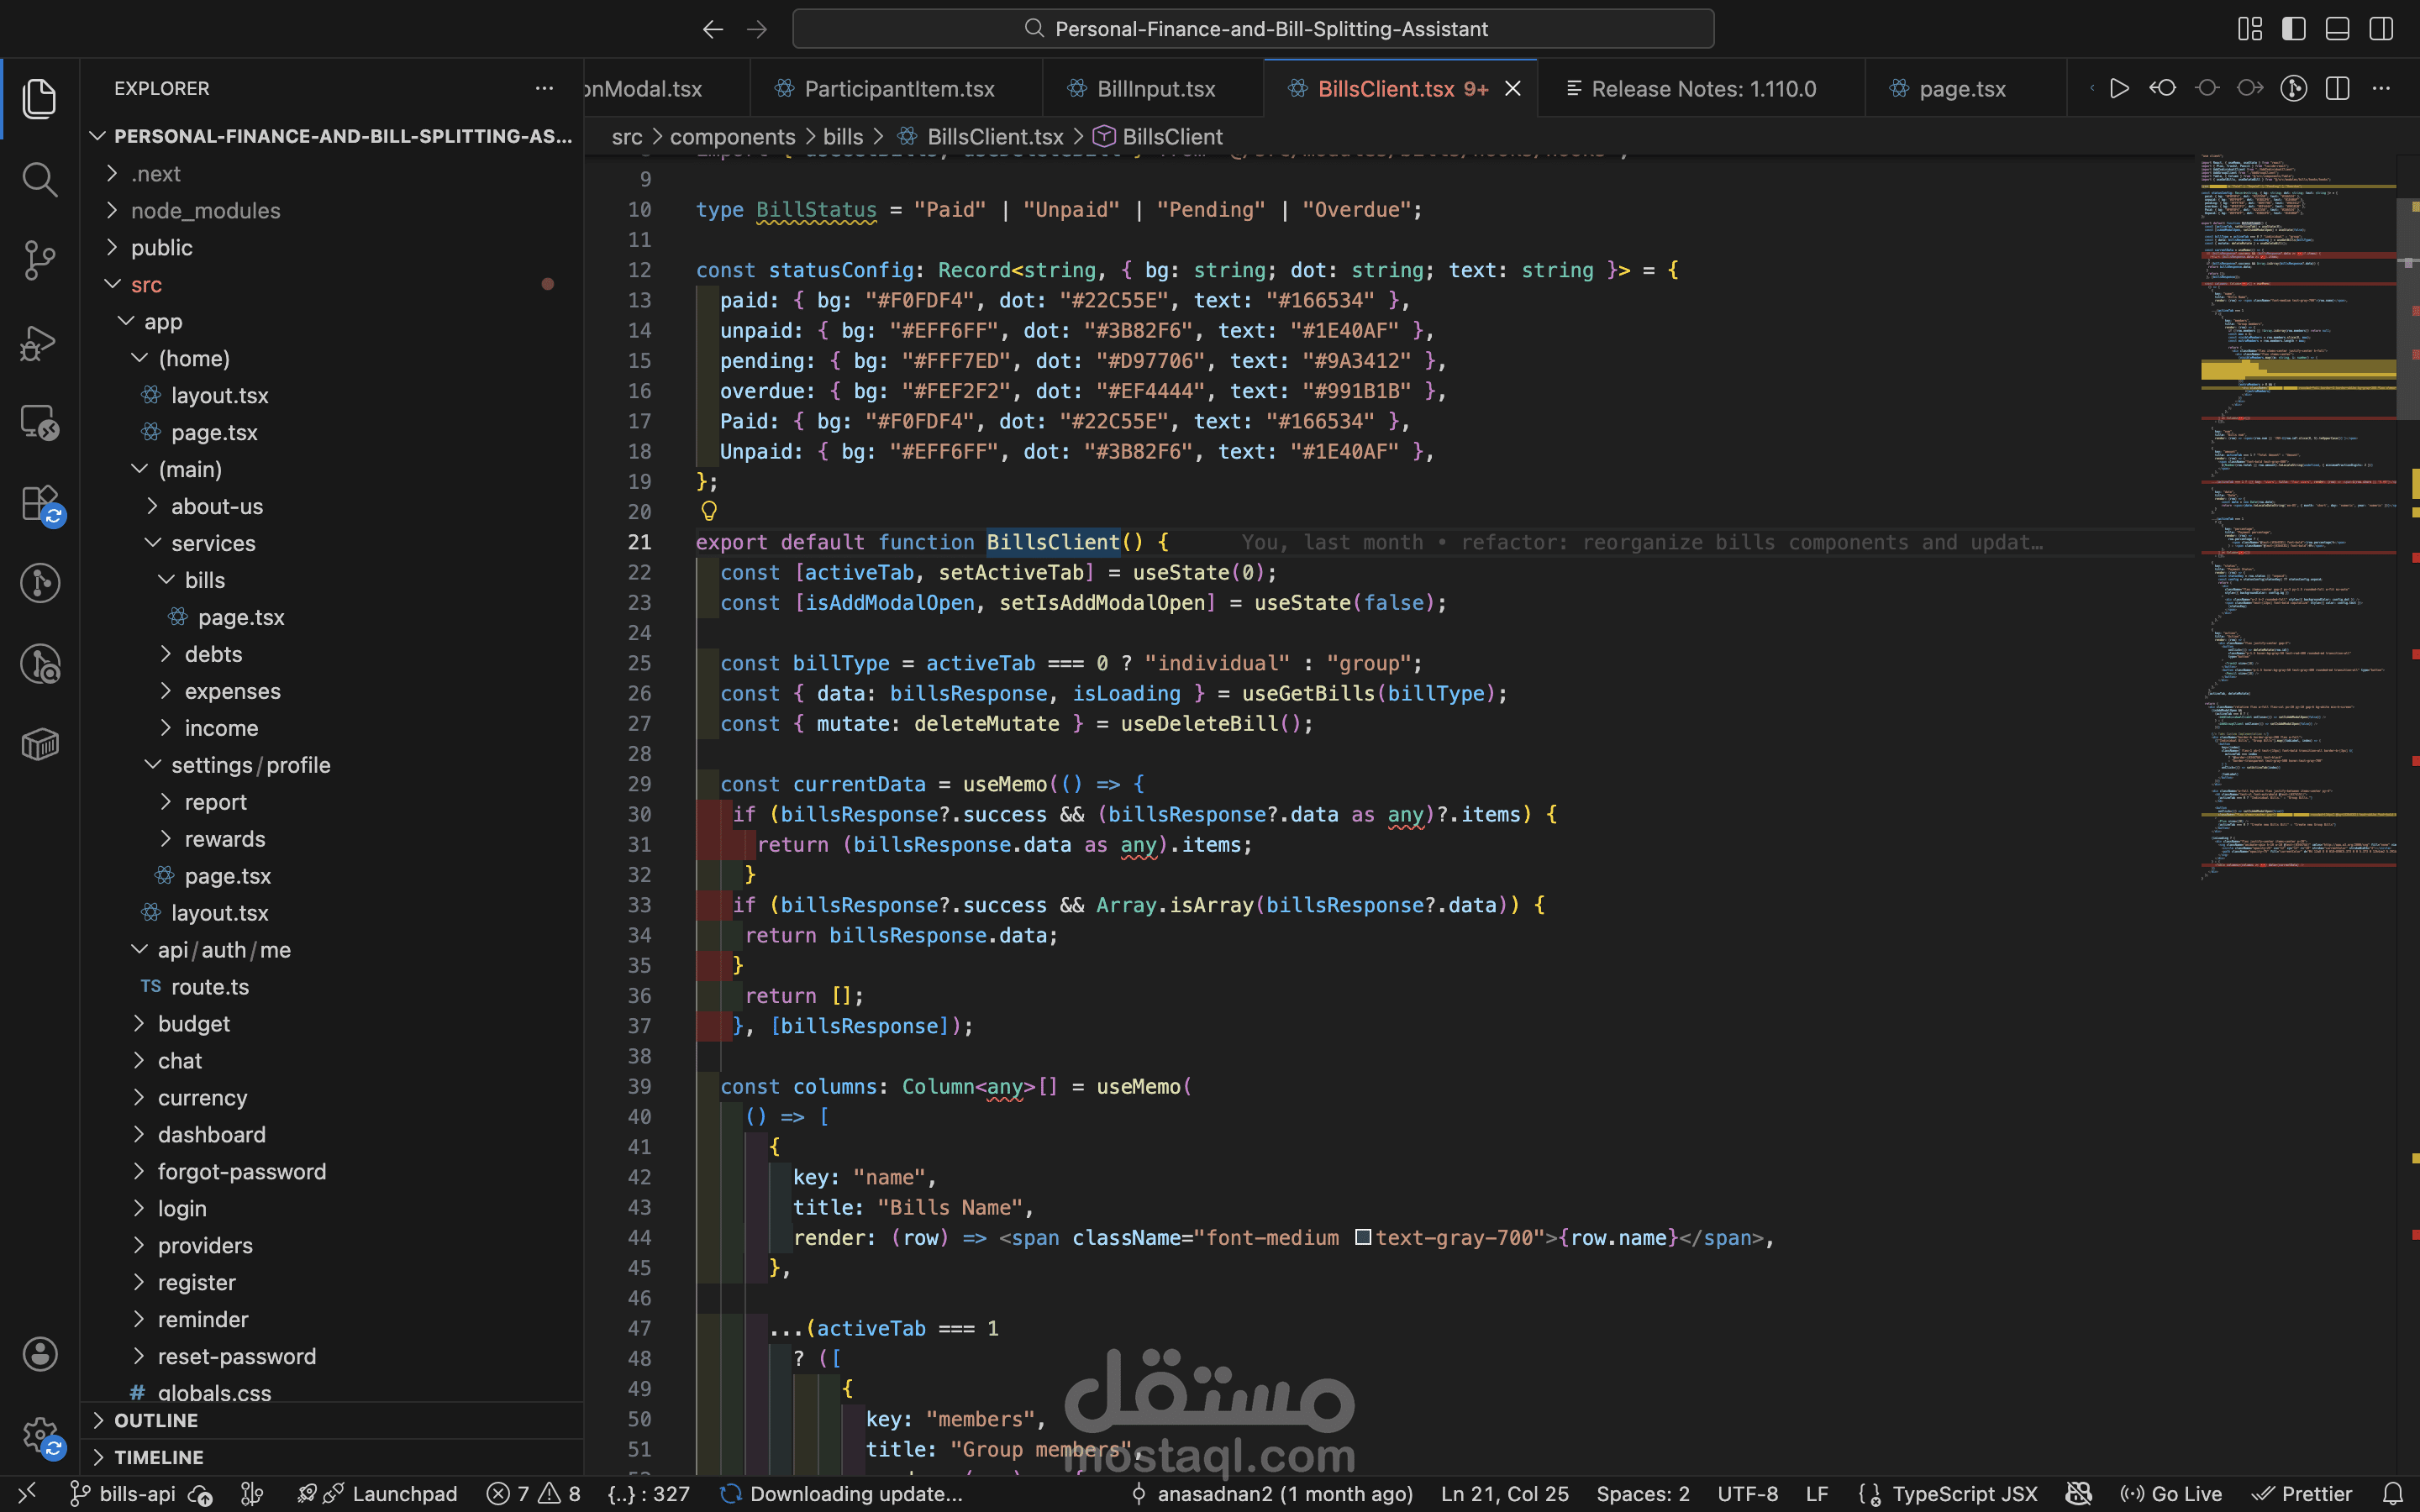This screenshot has width=2420, height=1512.
Task: Collapse the services folder
Action: click(212, 543)
